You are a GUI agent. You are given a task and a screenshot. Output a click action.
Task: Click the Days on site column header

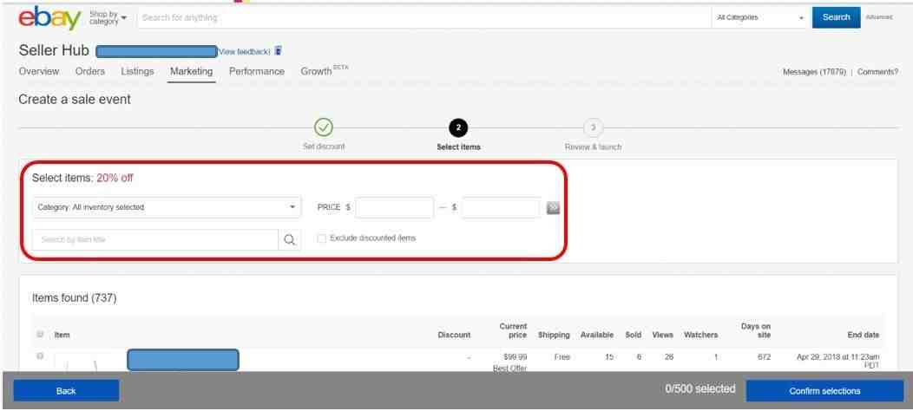756,330
